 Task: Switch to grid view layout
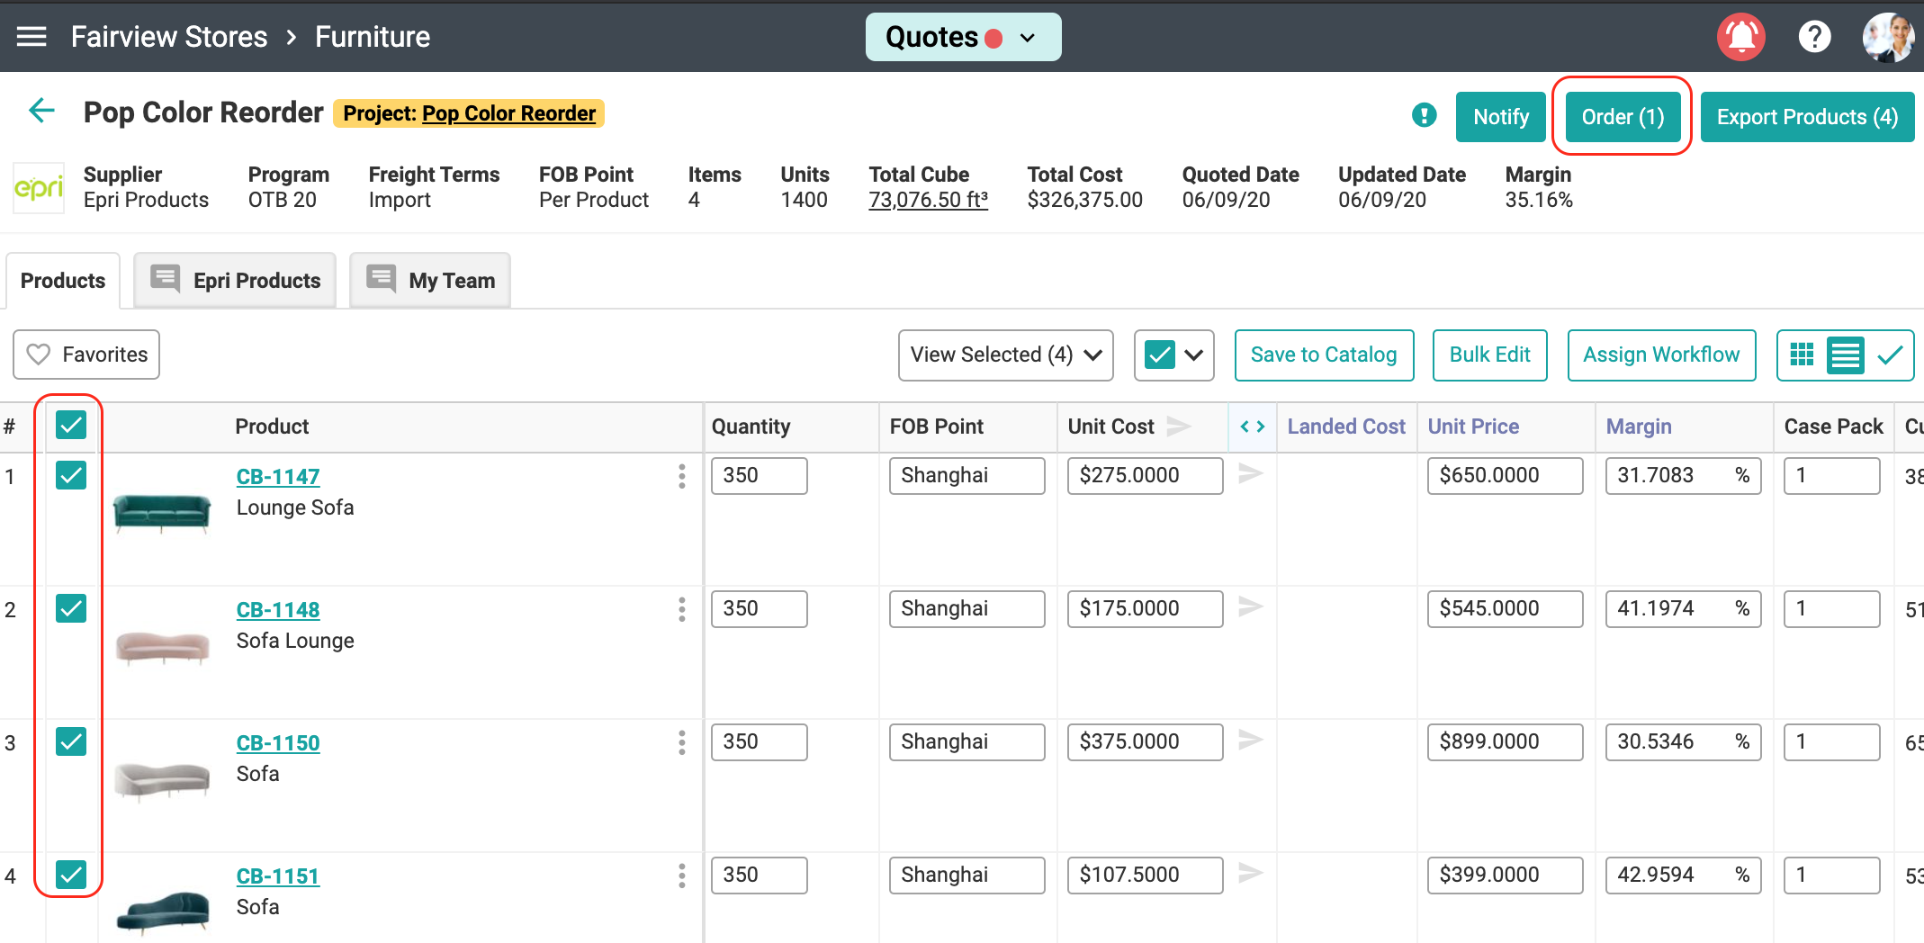tap(1802, 355)
